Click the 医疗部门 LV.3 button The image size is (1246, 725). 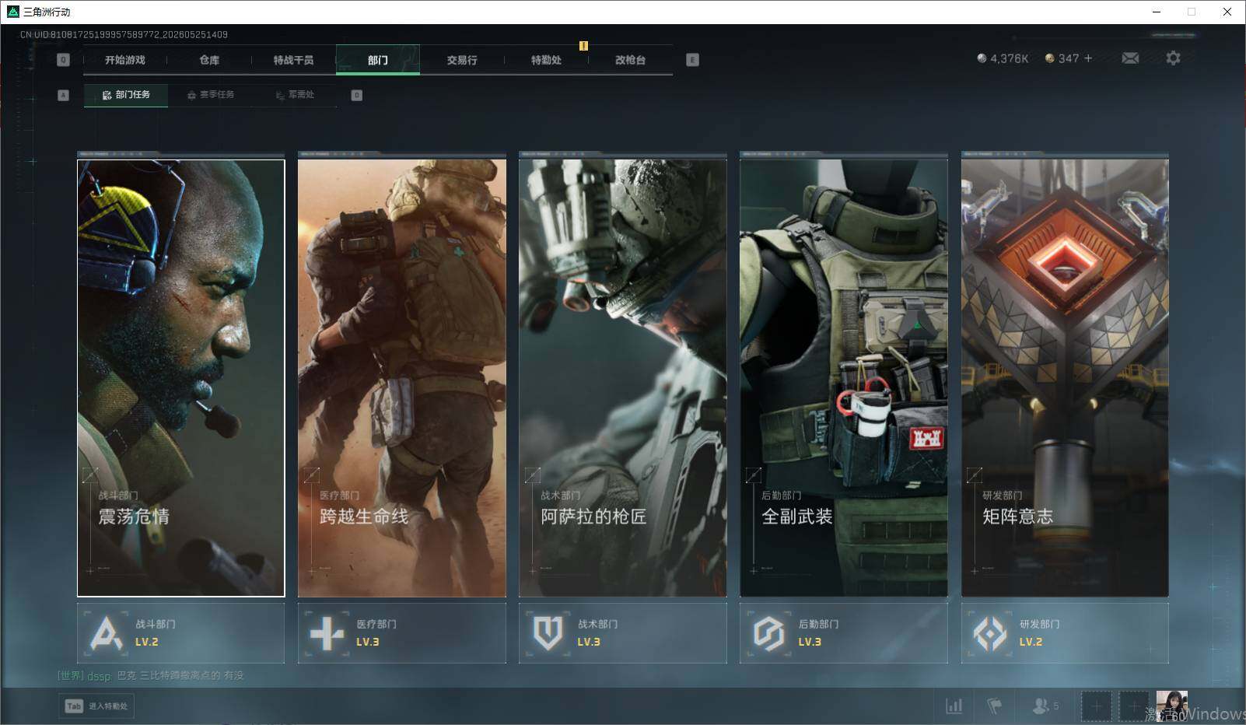tap(402, 633)
